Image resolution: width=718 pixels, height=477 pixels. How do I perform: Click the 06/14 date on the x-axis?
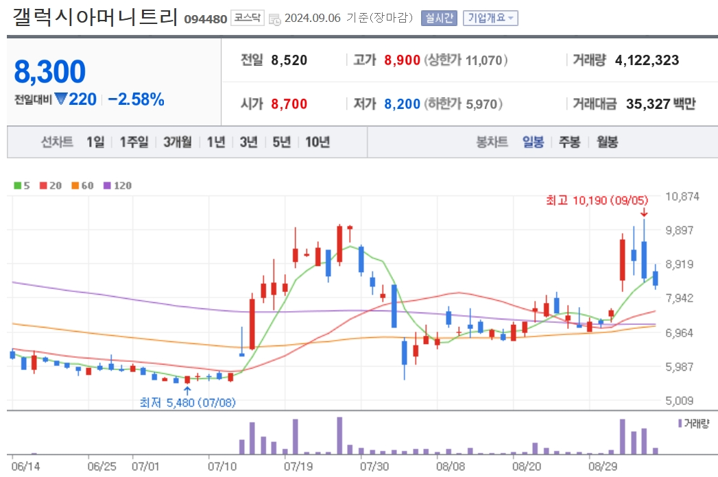[x=25, y=466]
